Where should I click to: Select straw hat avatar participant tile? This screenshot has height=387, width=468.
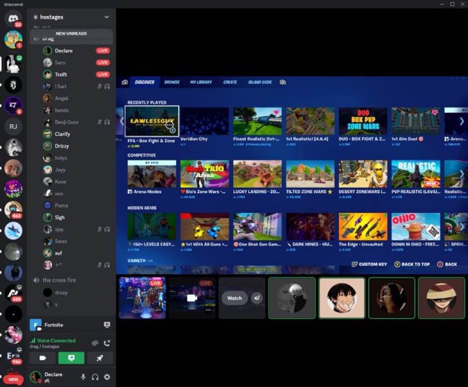tap(442, 298)
